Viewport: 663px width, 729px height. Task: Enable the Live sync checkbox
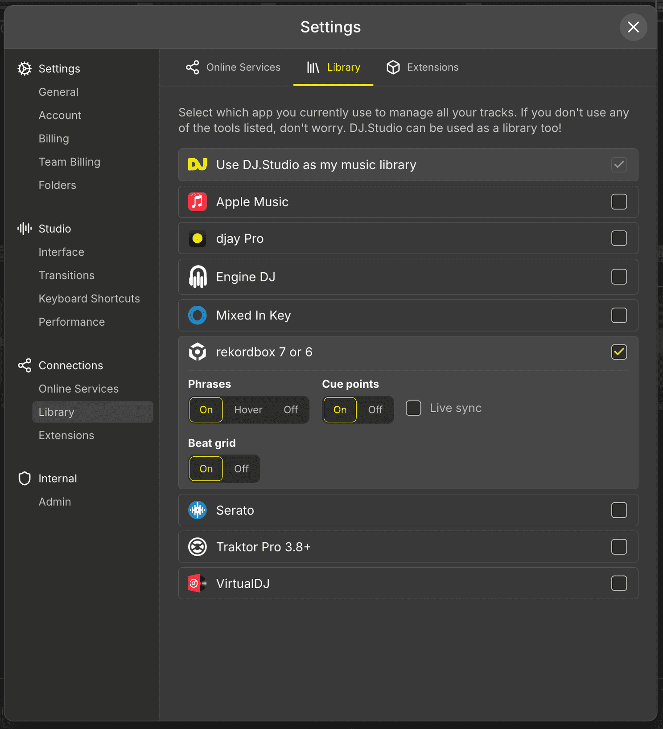coord(413,408)
